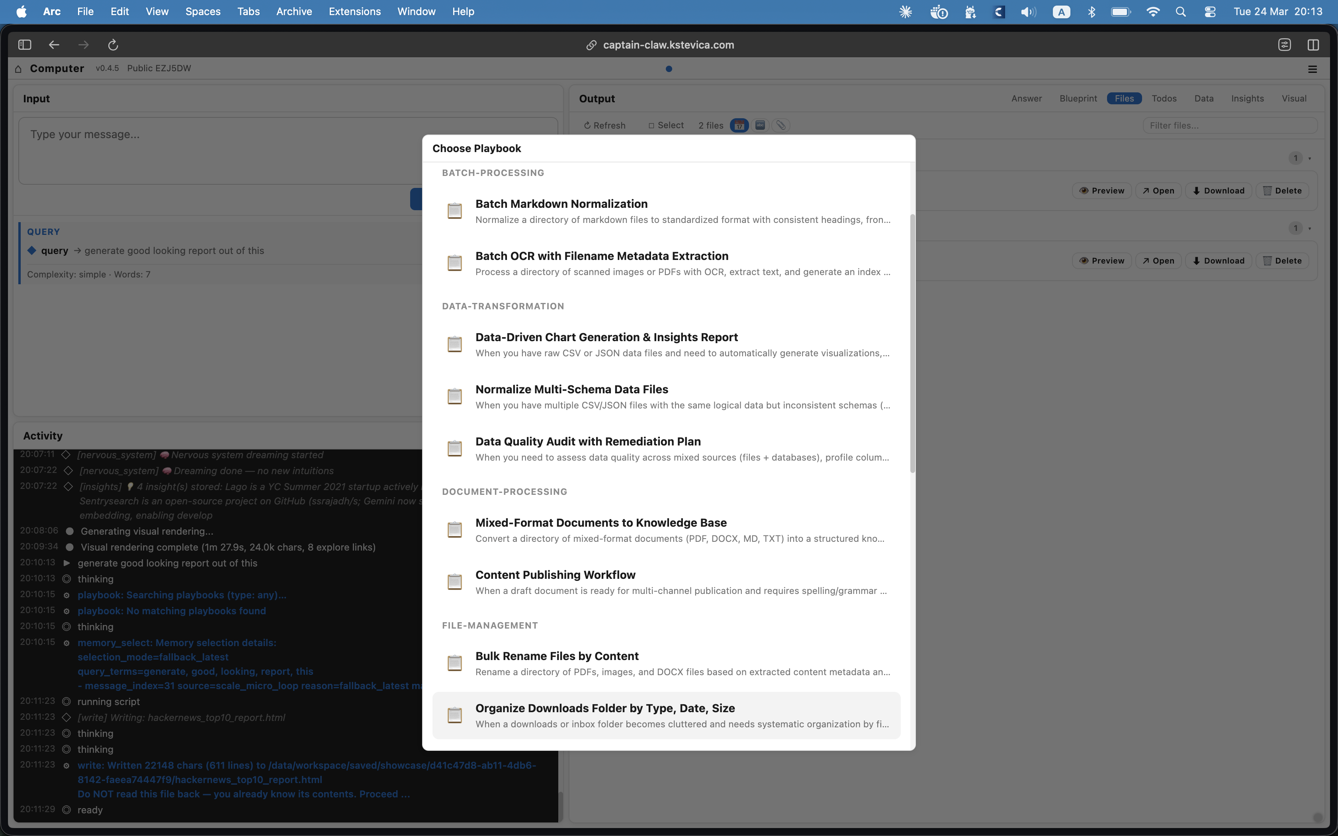Switch to the Blueprint output tab

[x=1078, y=98]
